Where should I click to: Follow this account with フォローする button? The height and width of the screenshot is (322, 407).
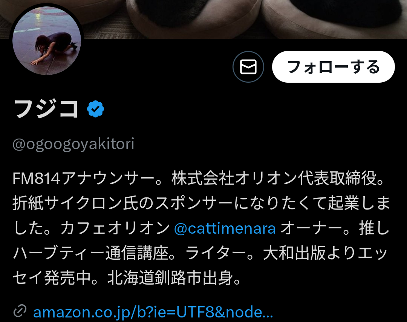333,67
